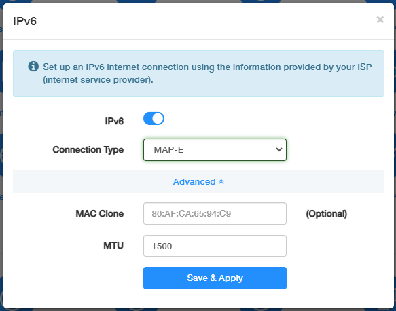Click the (Optional) hint text

327,214
